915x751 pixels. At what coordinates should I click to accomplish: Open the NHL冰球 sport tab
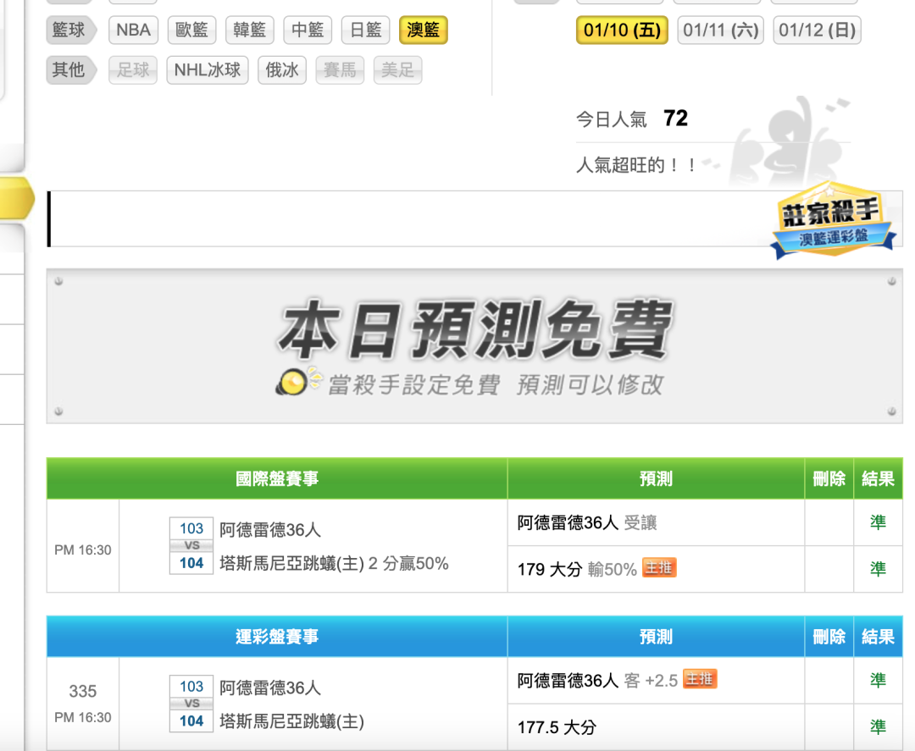click(208, 70)
